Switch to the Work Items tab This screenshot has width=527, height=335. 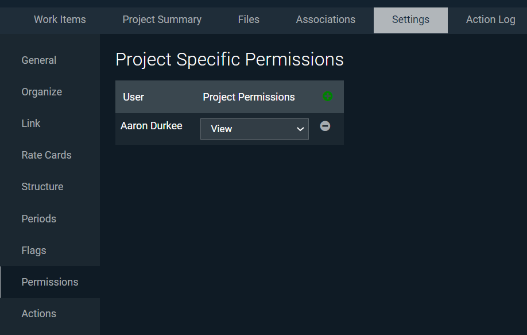60,20
